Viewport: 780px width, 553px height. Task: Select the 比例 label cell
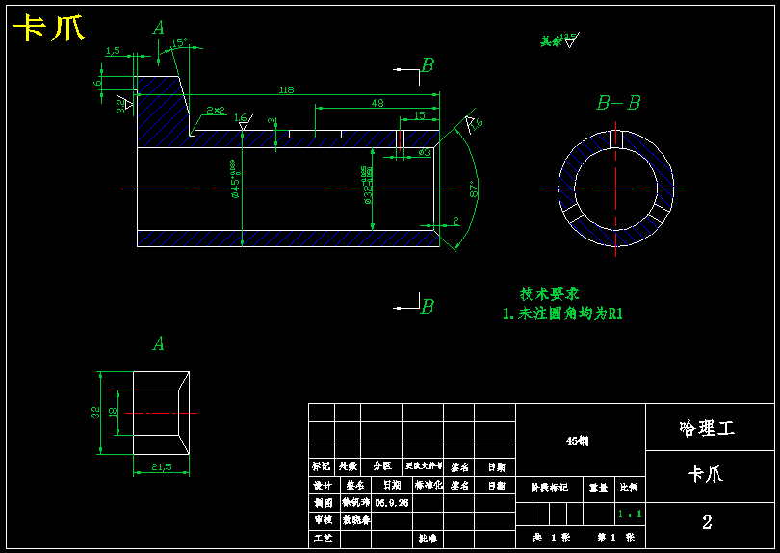tap(629, 488)
